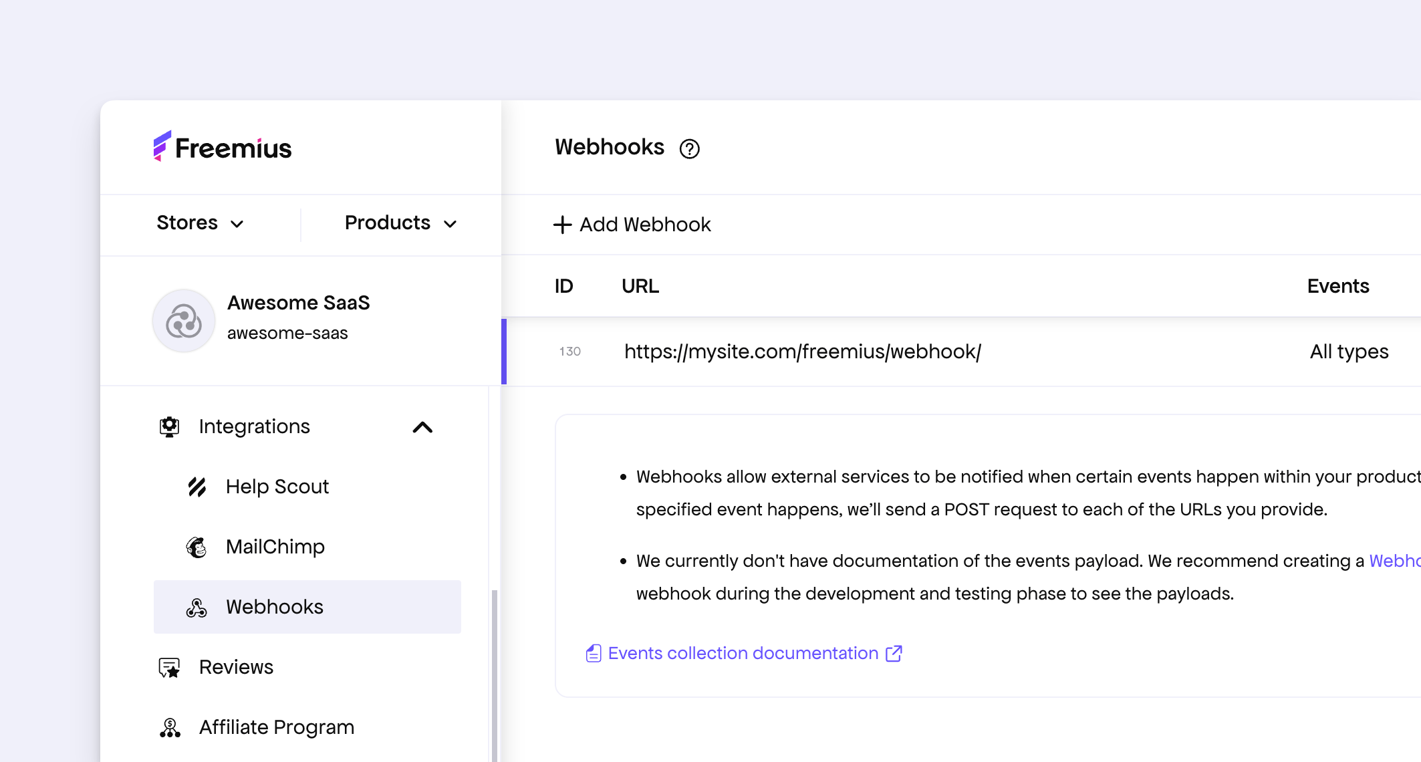Click the Affiliate Program icon
The width and height of the screenshot is (1421, 762).
click(x=170, y=727)
